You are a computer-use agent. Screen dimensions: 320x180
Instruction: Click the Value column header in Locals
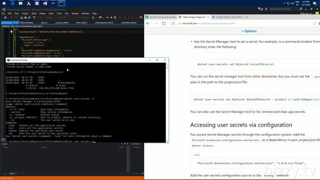click(x=44, y=147)
